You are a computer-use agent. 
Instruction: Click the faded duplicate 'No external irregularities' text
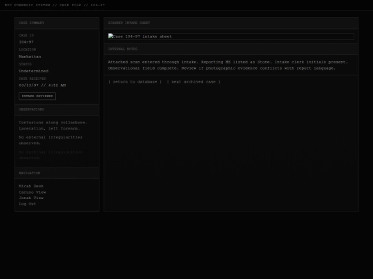pos(50,155)
